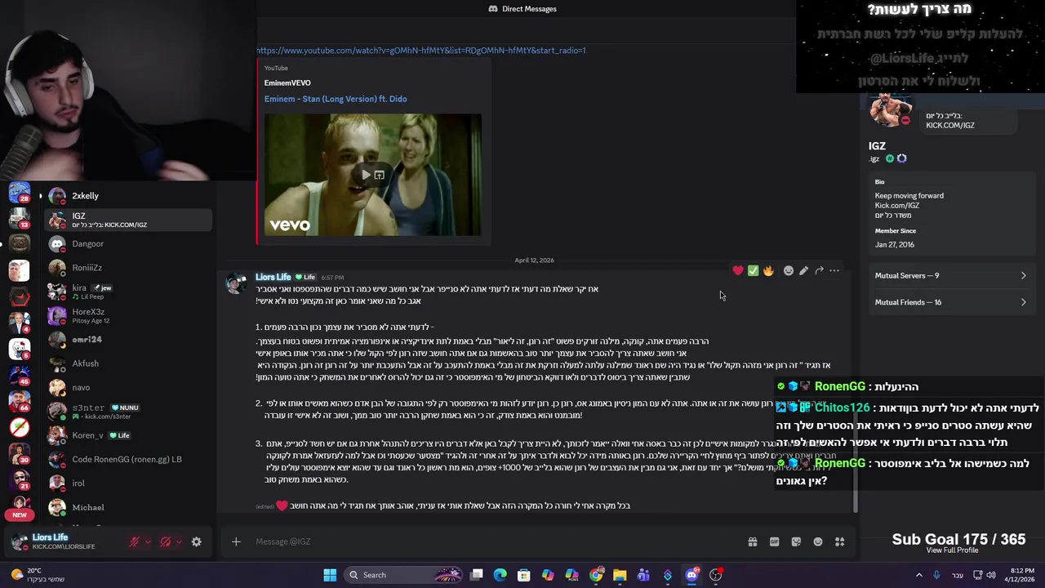Image resolution: width=1045 pixels, height=588 pixels.
Task: Open the apps launcher icon in message bar
Action: 839,541
